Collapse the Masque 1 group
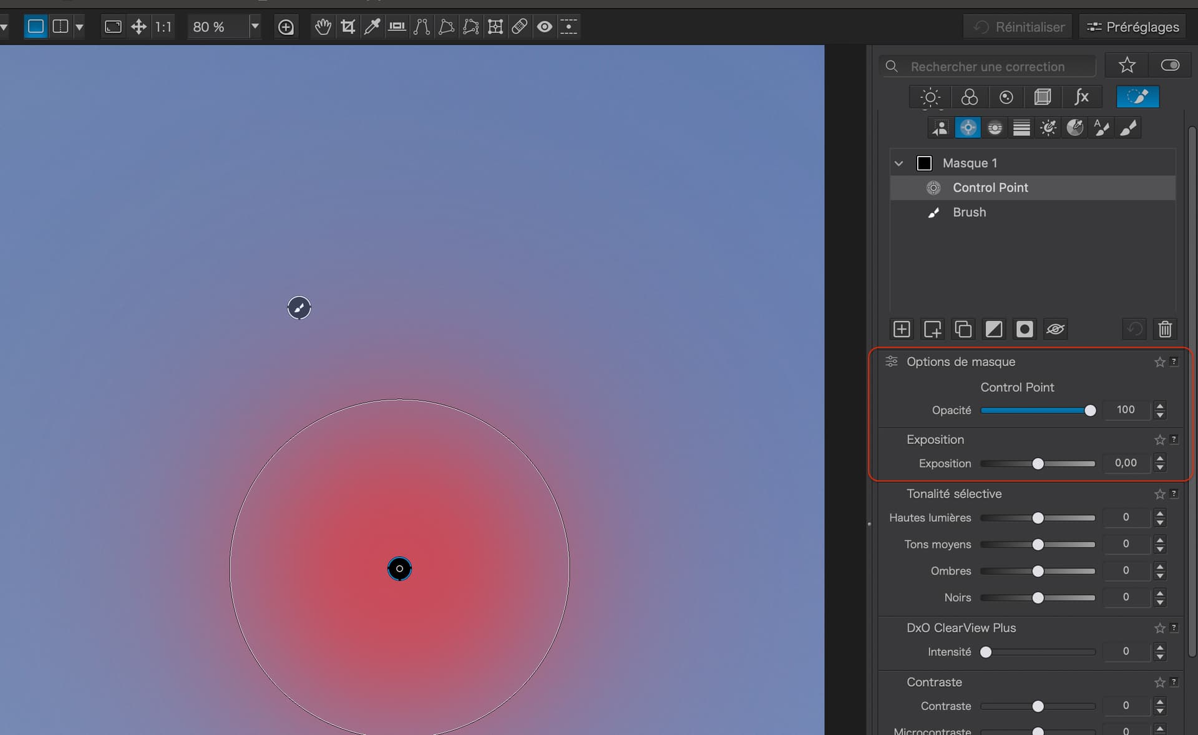 click(898, 163)
